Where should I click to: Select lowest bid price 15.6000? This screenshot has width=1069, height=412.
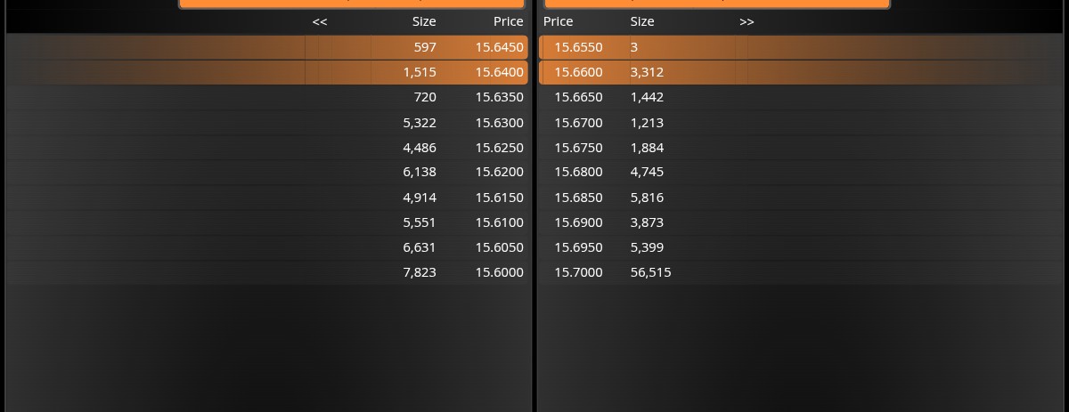[x=499, y=272]
